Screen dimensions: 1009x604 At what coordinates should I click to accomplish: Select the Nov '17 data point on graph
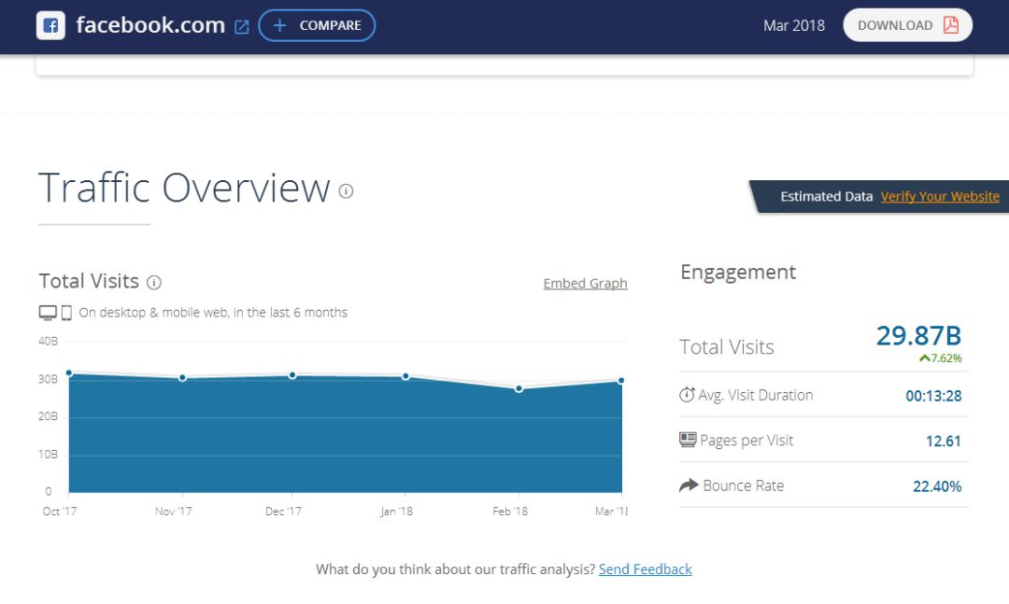coord(183,377)
